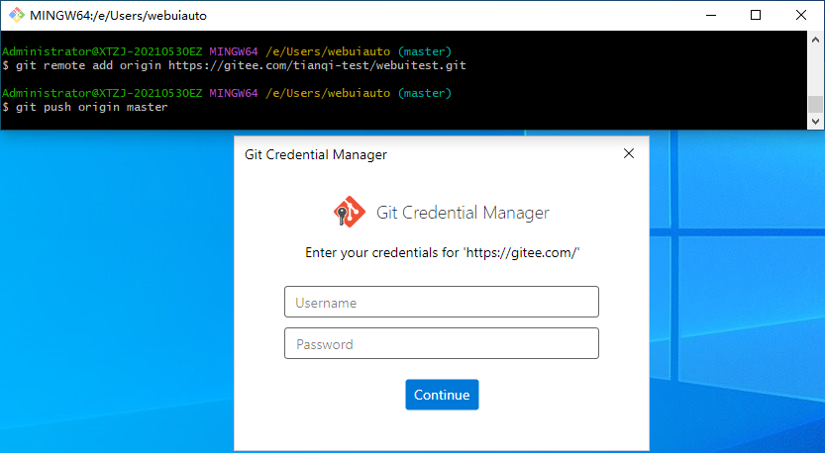This screenshot has width=825, height=453.
Task: Click the Continue button
Action: [442, 395]
